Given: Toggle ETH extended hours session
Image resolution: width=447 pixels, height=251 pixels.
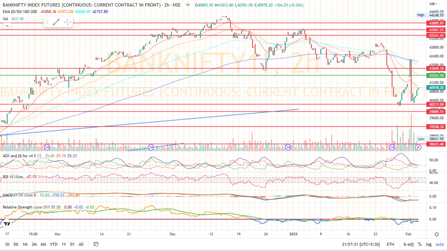Looking at the screenshot, I should (x=390, y=244).
